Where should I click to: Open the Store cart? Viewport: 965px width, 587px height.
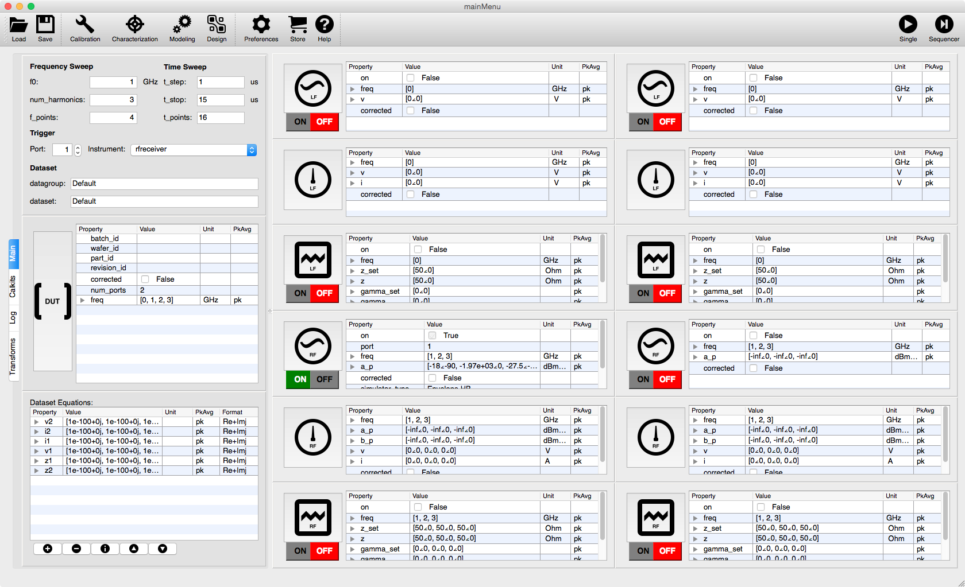298,25
